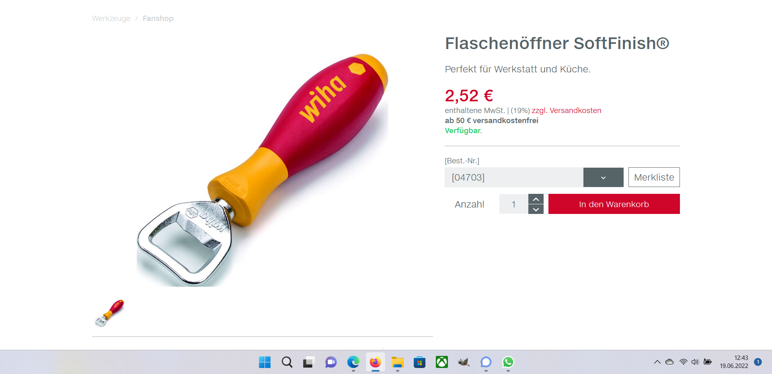Open the Microsoft Store taskbar icon
Image resolution: width=772 pixels, height=374 pixels.
419,362
